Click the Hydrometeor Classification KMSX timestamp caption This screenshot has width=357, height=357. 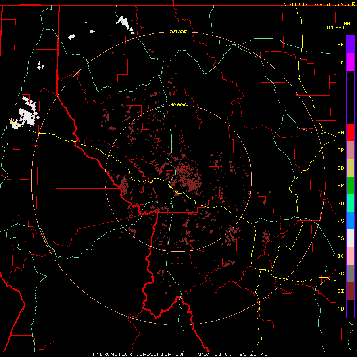(180, 354)
